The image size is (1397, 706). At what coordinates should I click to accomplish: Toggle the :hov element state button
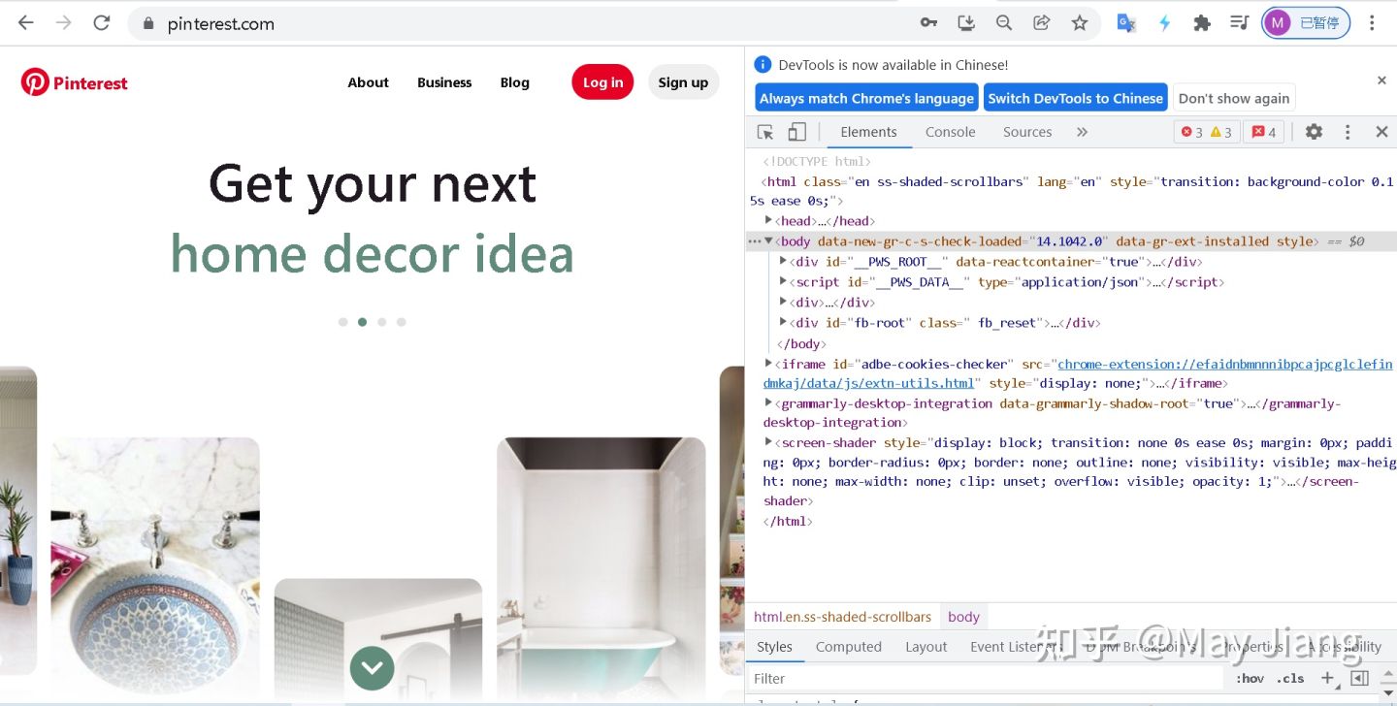(x=1250, y=679)
